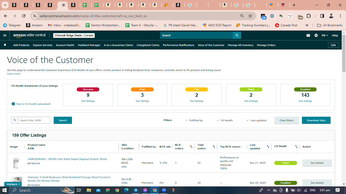The width and height of the screenshot is (346, 194).
Task: Open the Chrome Extensions puzzle icon
Action: tap(309, 16)
